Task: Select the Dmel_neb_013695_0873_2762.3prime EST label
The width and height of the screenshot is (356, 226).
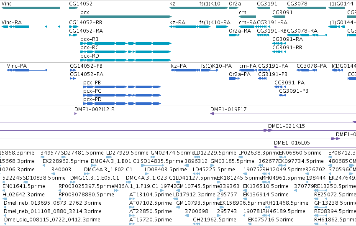Action: pyautogui.click(x=53, y=203)
